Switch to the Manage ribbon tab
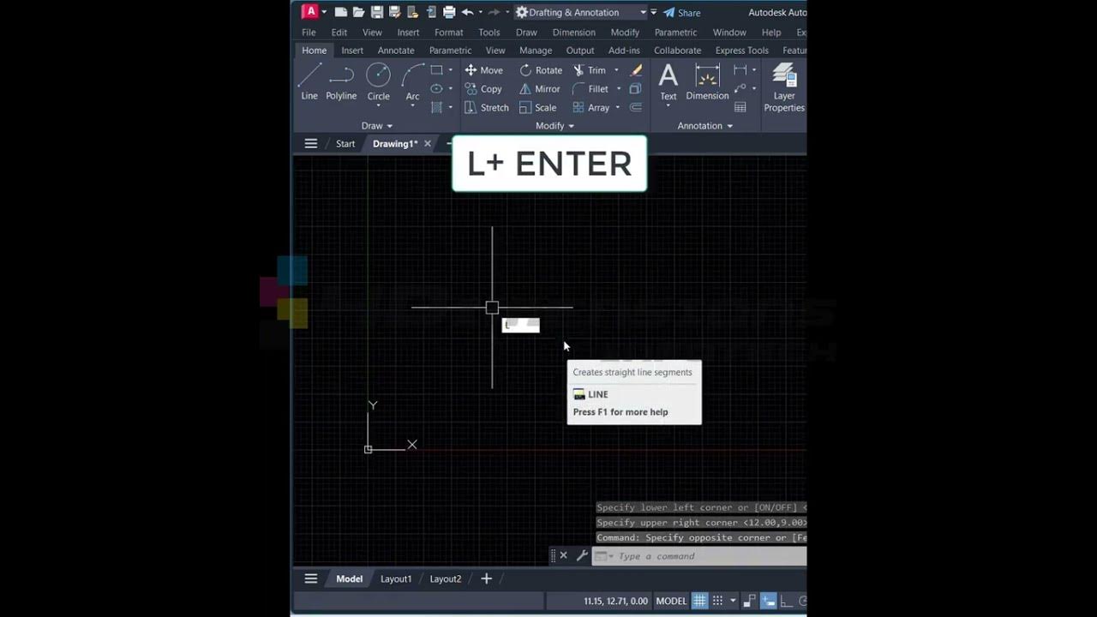 coord(536,51)
